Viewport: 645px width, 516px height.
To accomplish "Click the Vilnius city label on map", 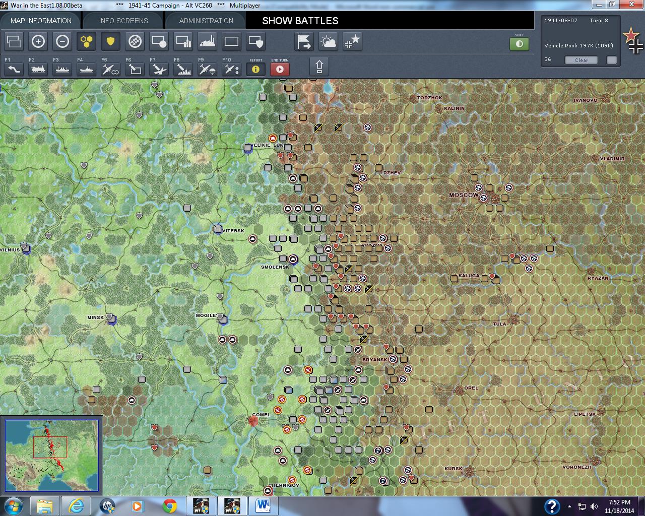I will [10, 250].
